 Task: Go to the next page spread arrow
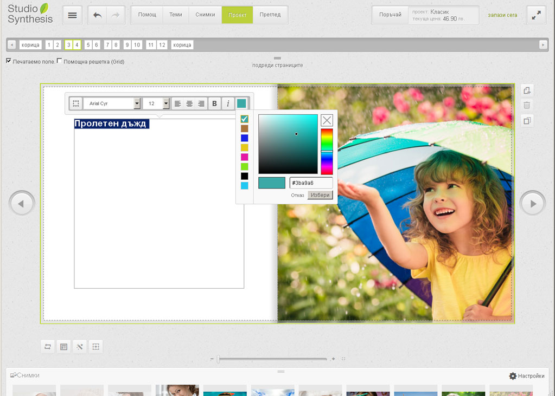(x=533, y=204)
